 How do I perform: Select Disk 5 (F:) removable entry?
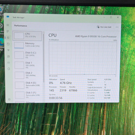[x=29, y=95]
